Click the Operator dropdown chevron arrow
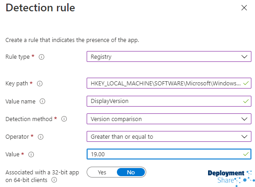The image size is (255, 187). click(244, 136)
